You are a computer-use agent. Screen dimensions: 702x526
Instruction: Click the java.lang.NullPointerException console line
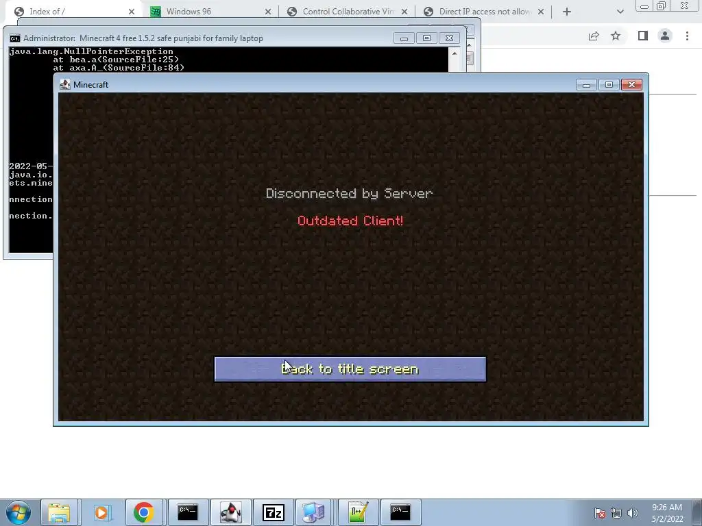point(91,51)
